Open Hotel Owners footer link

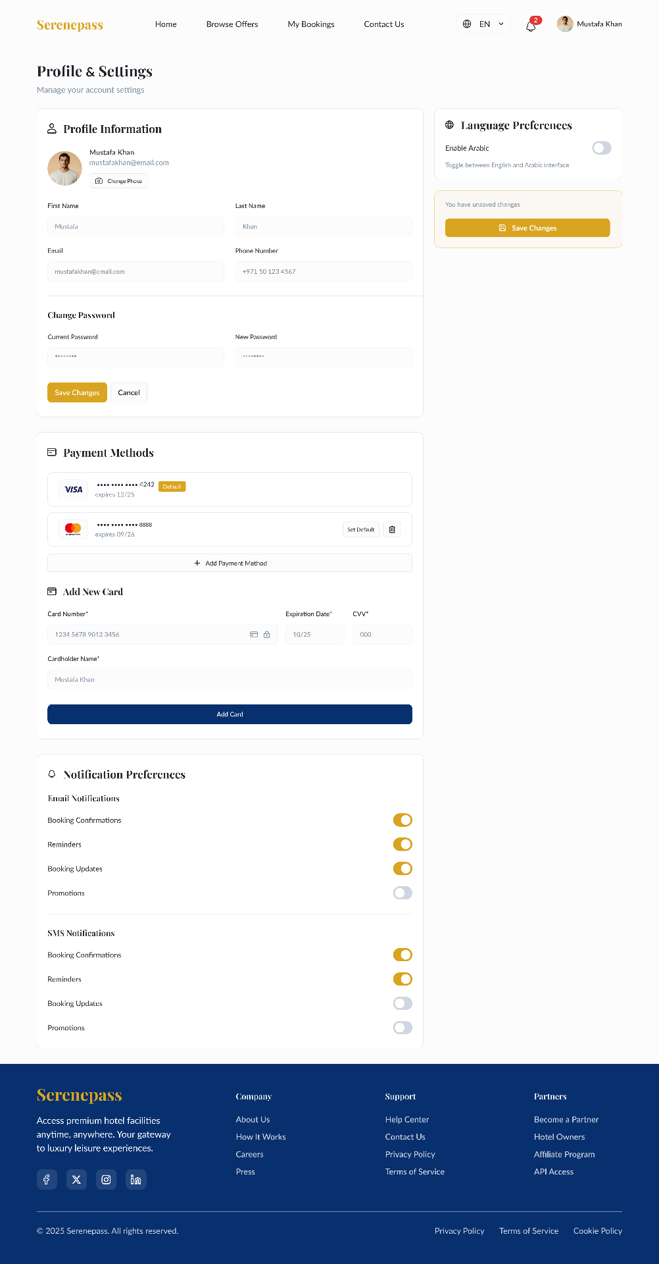click(x=559, y=1137)
